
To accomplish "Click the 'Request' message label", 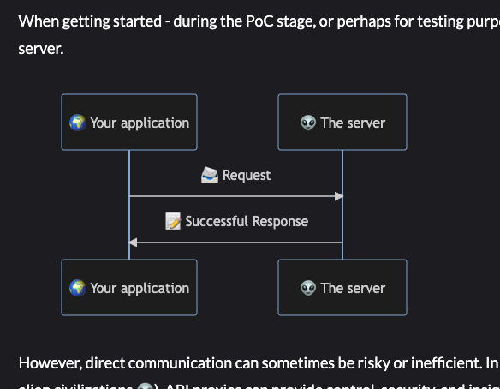I will coord(247,175).
